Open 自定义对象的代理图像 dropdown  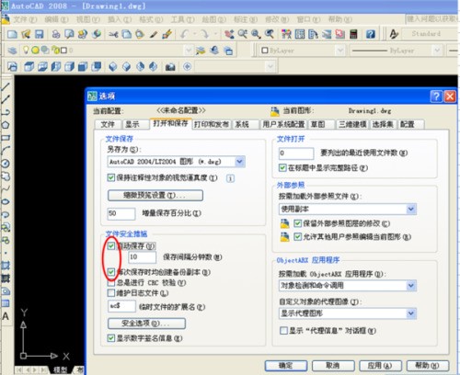click(x=411, y=313)
